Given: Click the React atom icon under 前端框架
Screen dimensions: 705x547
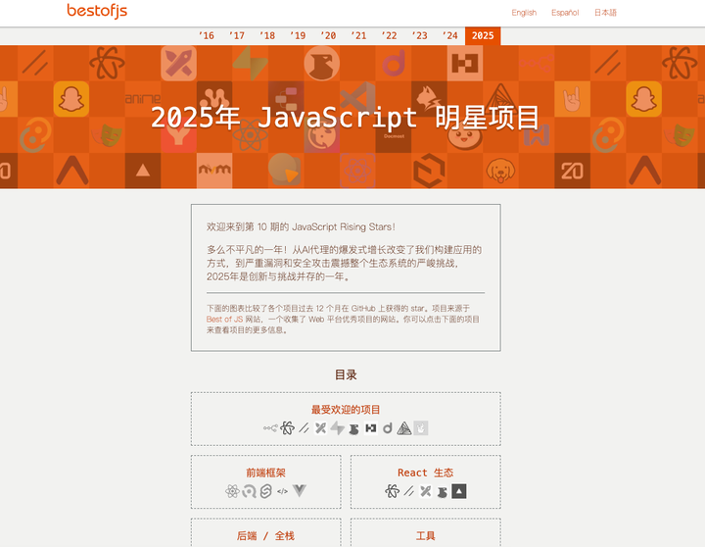Looking at the screenshot, I should tap(232, 491).
